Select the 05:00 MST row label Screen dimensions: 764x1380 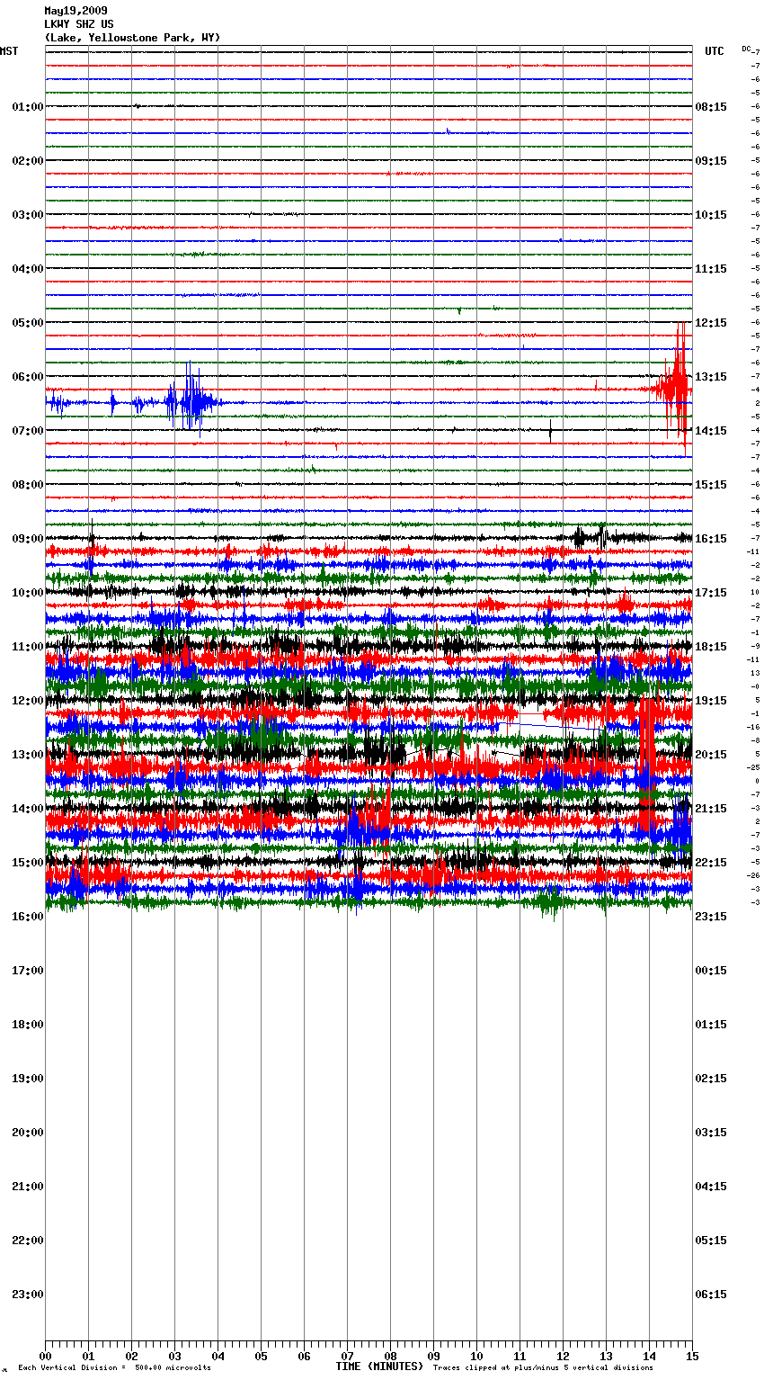tap(27, 323)
